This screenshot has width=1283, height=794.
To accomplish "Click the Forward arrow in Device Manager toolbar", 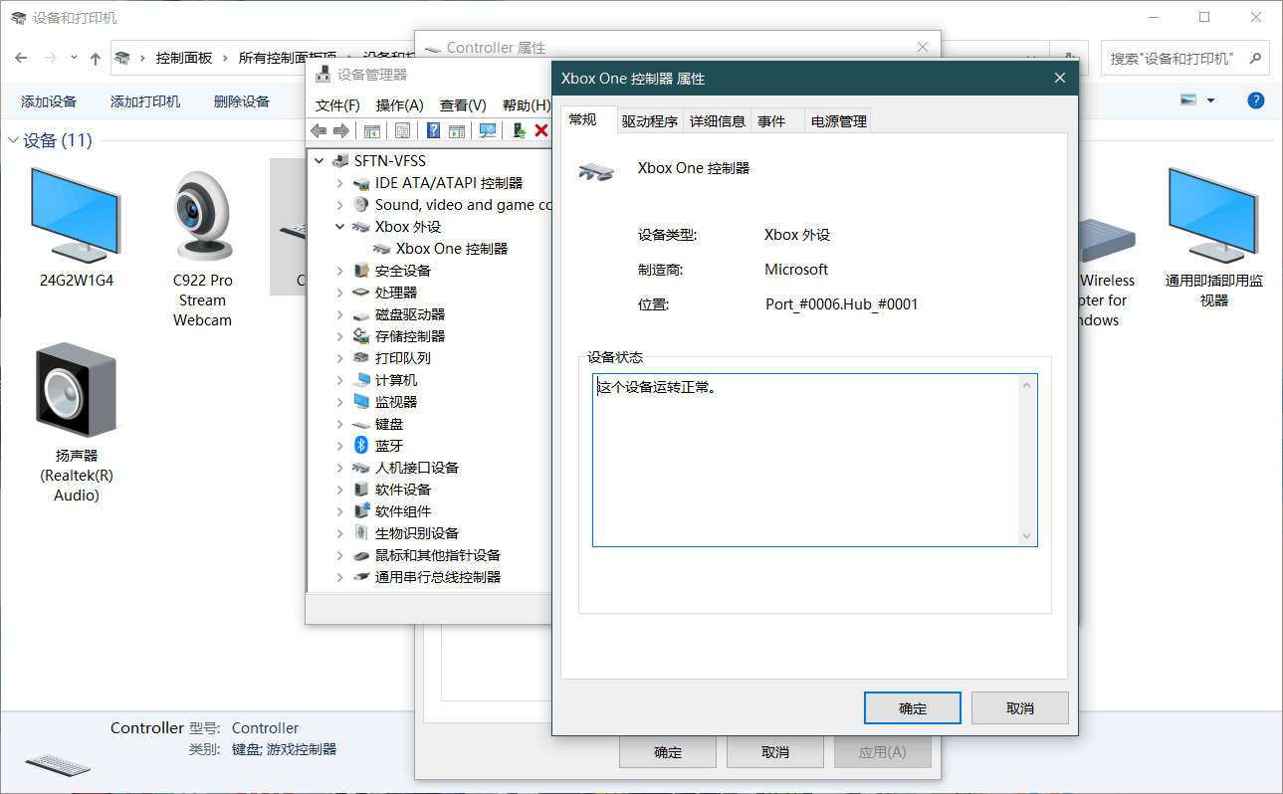I will (x=341, y=130).
